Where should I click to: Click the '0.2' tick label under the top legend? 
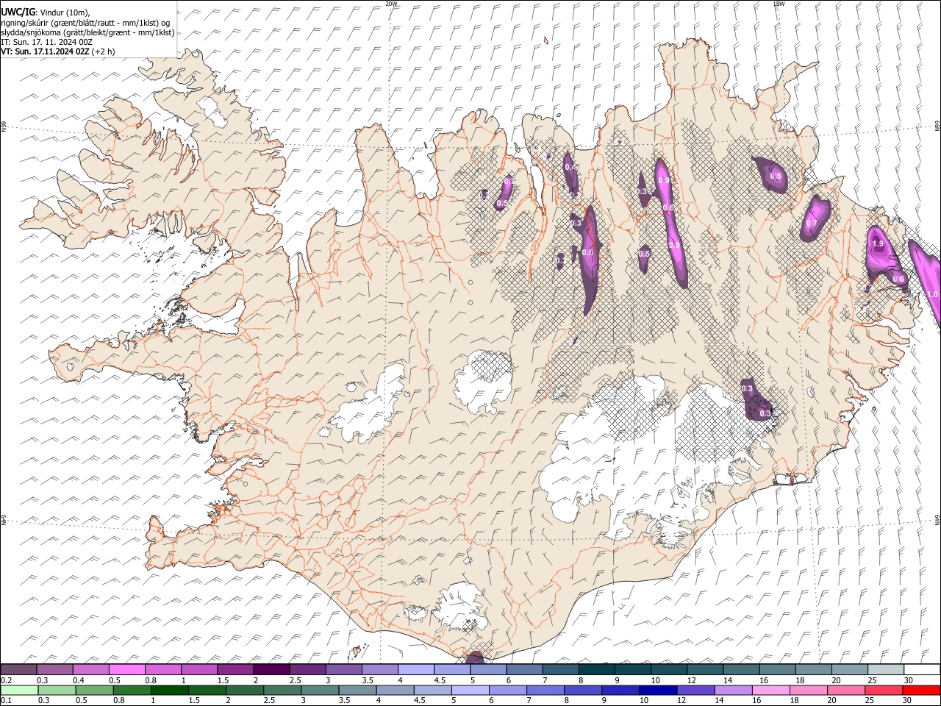[7, 680]
